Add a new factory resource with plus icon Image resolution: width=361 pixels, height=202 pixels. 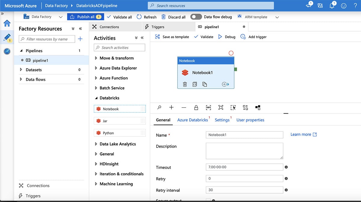point(80,39)
